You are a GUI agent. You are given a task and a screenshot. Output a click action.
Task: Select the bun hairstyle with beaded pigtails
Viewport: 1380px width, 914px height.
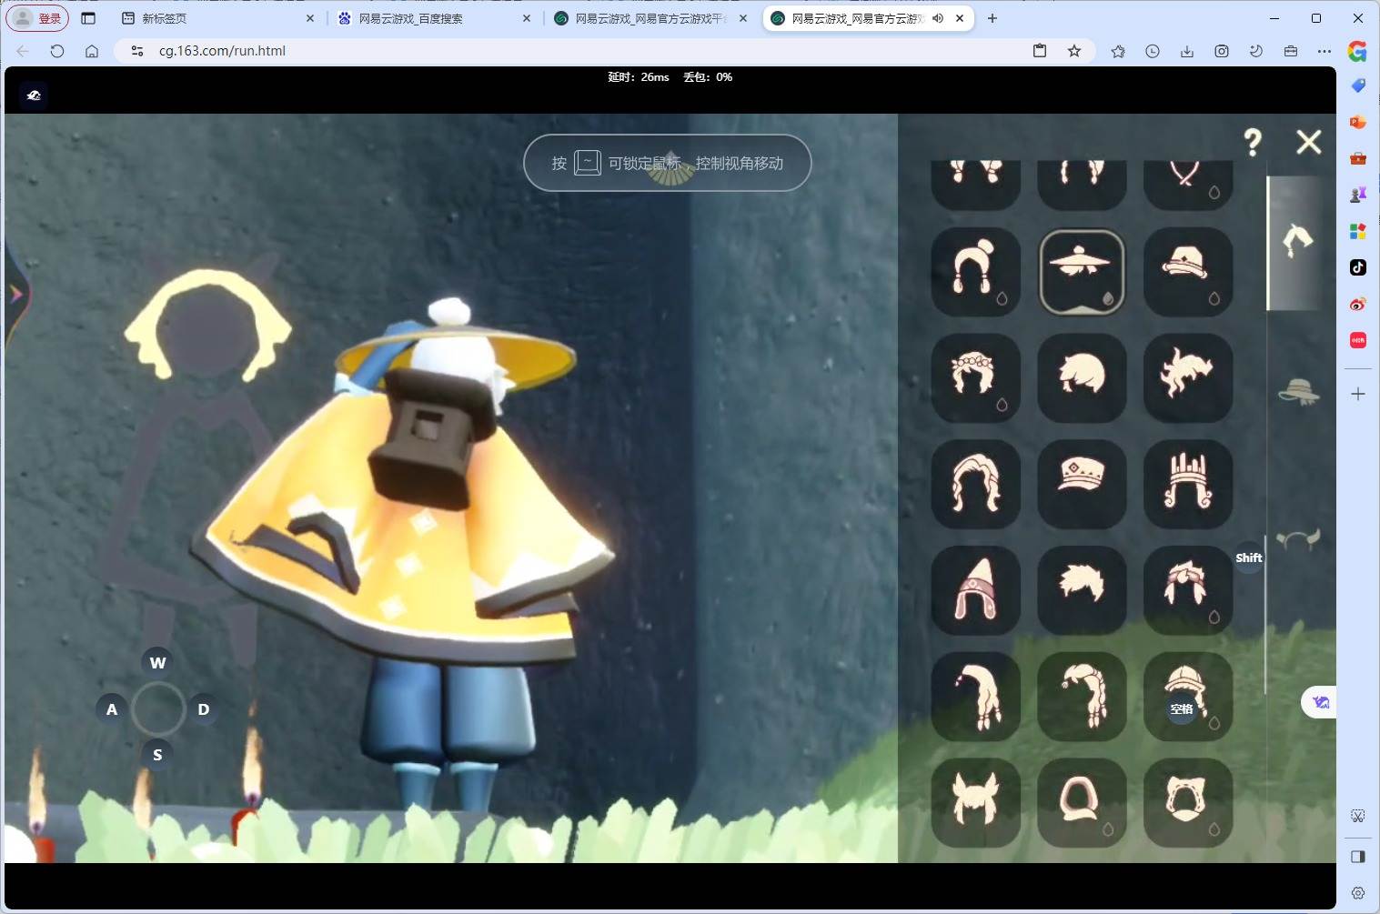click(x=976, y=271)
